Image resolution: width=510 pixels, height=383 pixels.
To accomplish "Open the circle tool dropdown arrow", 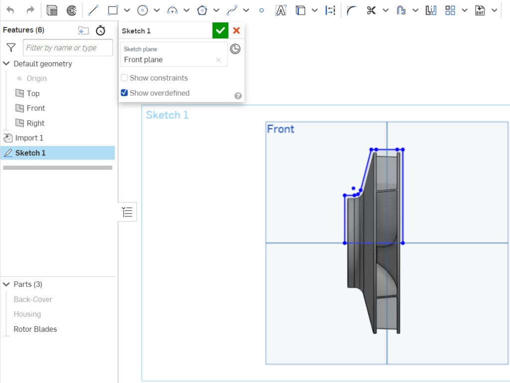I will [156, 10].
